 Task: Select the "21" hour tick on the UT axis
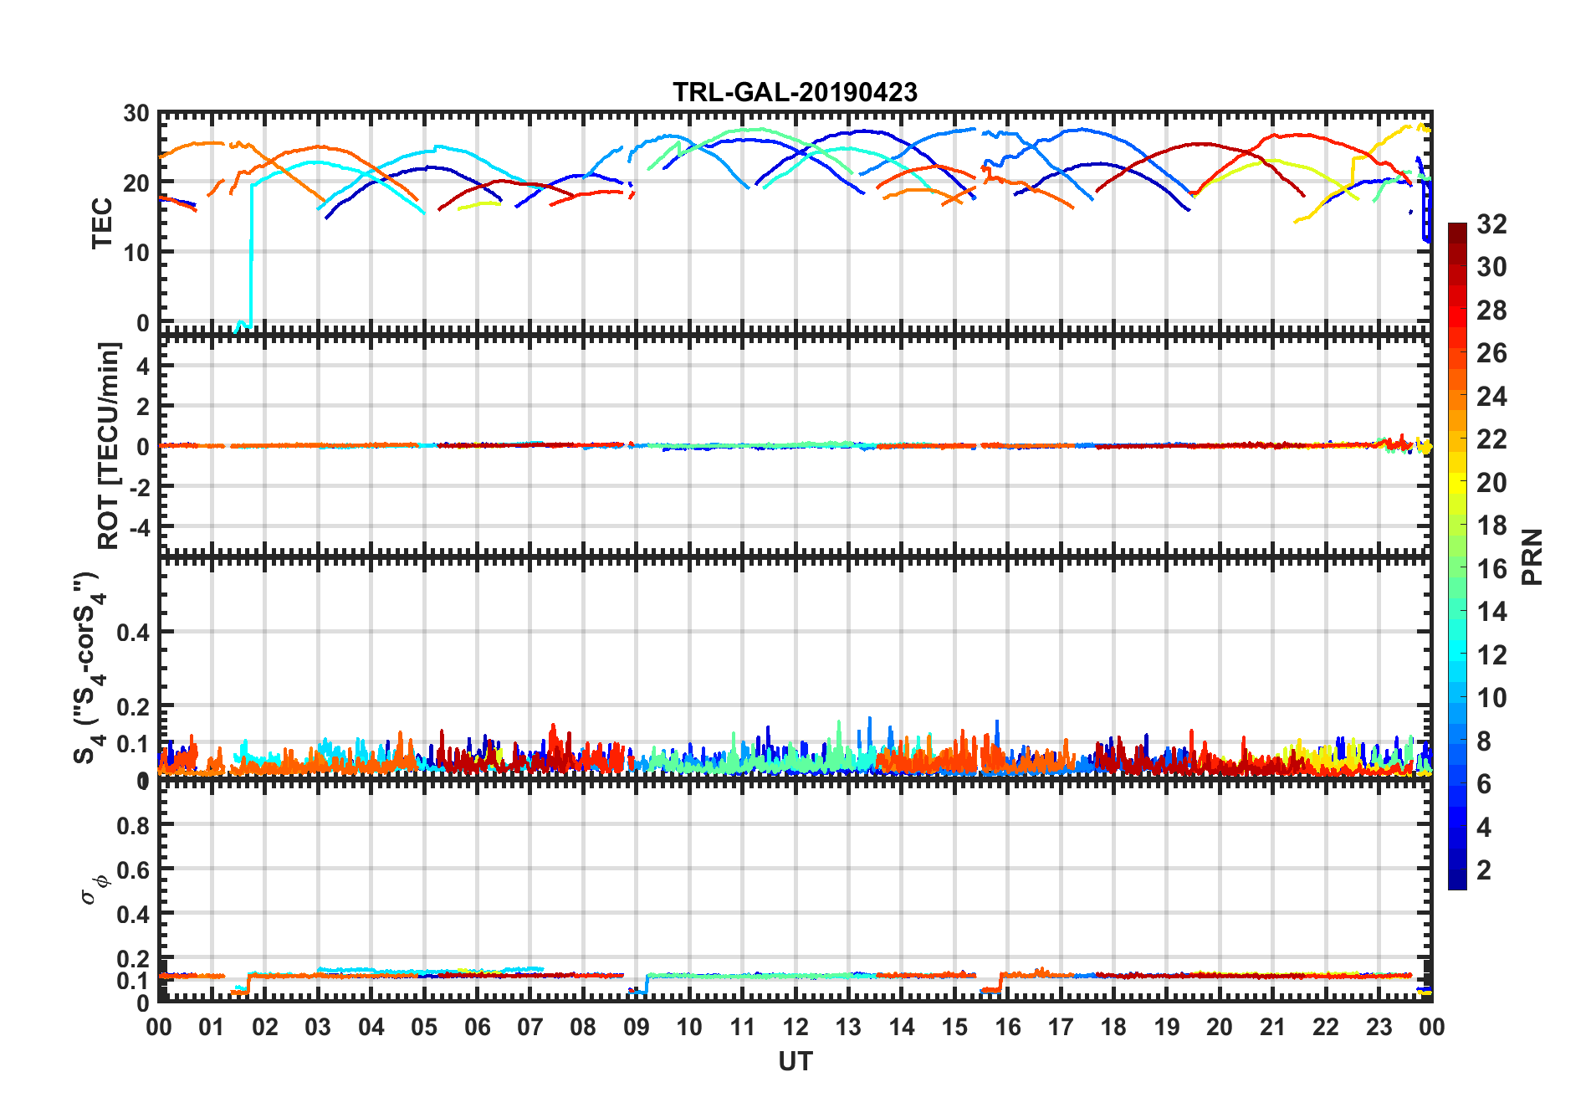tap(1272, 1027)
